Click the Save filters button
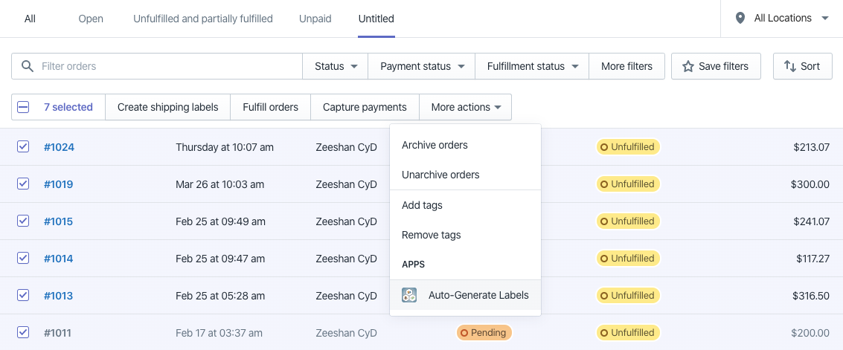This screenshot has width=843, height=350. 716,66
